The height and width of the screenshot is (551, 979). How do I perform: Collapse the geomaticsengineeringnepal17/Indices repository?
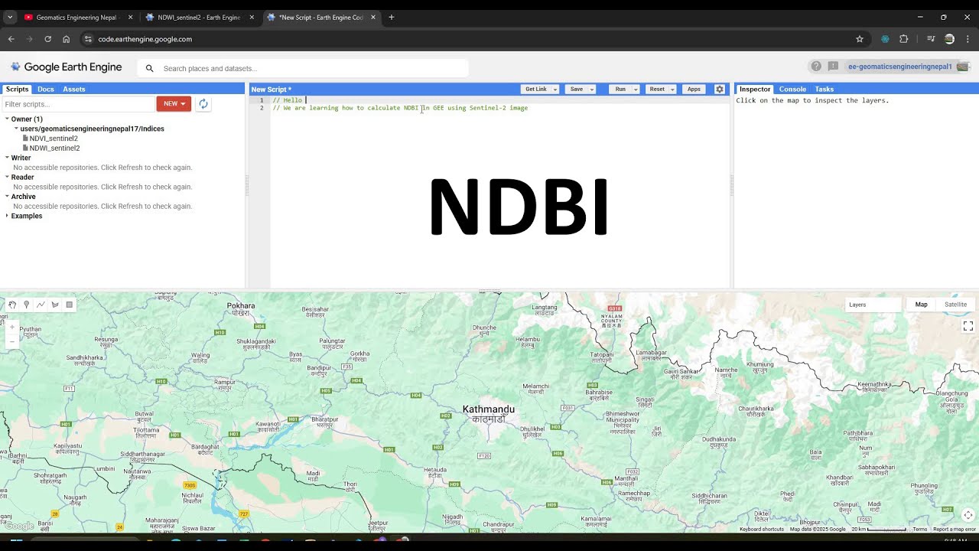pos(16,129)
